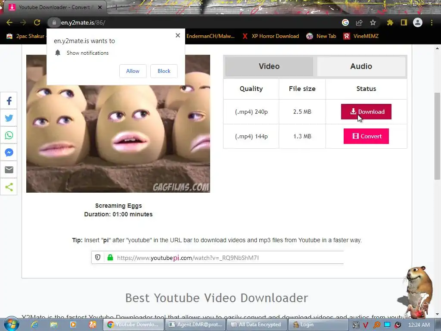Go back to the previous page

pyautogui.click(x=9, y=22)
